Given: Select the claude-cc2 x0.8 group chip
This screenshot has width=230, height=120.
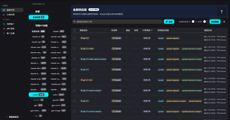Looking at the screenshot, I should pos(59,58).
